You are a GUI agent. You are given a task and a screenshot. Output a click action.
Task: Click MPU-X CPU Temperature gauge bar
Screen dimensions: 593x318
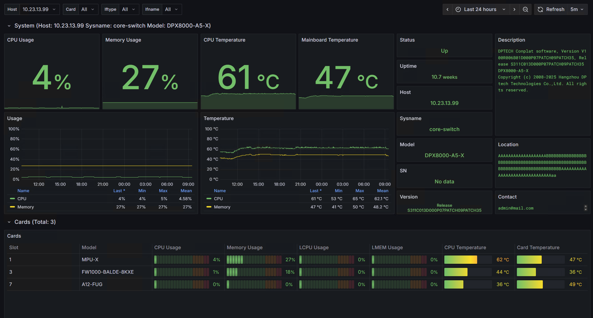pos(468,260)
